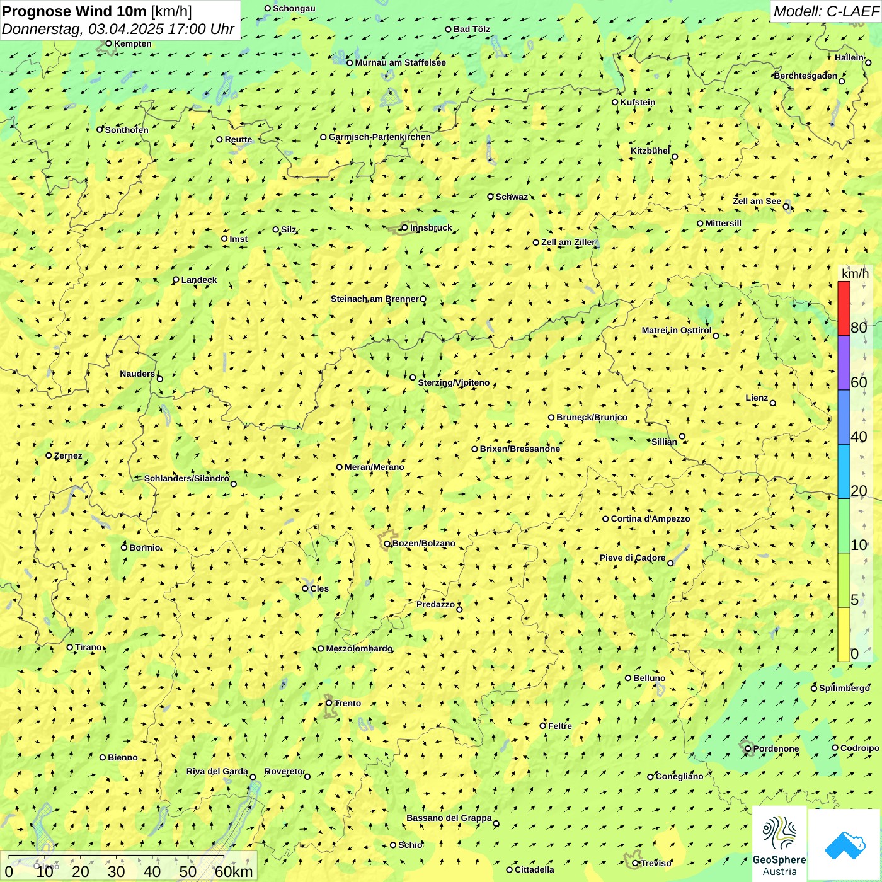The width and height of the screenshot is (882, 882).
Task: Click the Trento city marker circle
Action: (329, 703)
